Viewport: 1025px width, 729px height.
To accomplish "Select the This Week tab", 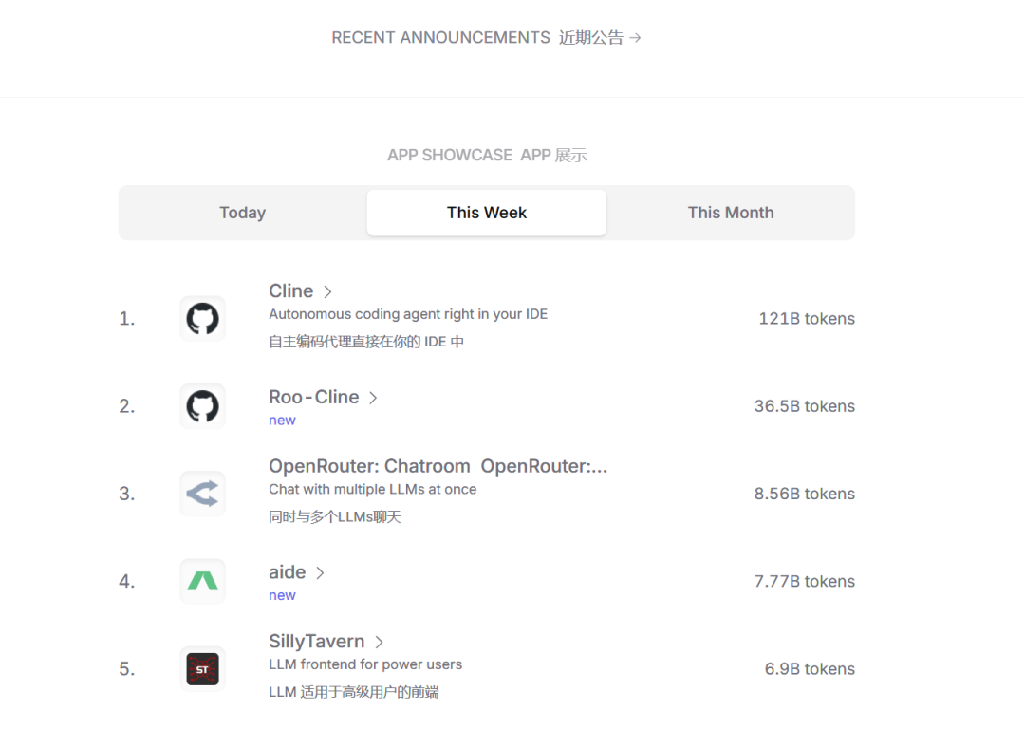I will pyautogui.click(x=487, y=213).
